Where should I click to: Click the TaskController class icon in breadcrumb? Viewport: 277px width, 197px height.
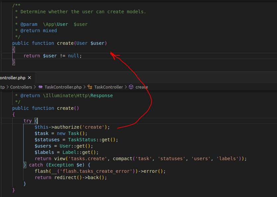point(90,87)
